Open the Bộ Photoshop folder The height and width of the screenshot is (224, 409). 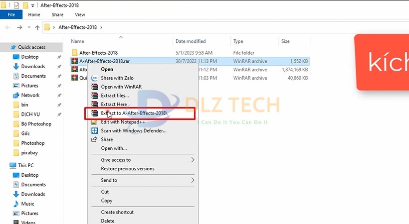point(36,124)
